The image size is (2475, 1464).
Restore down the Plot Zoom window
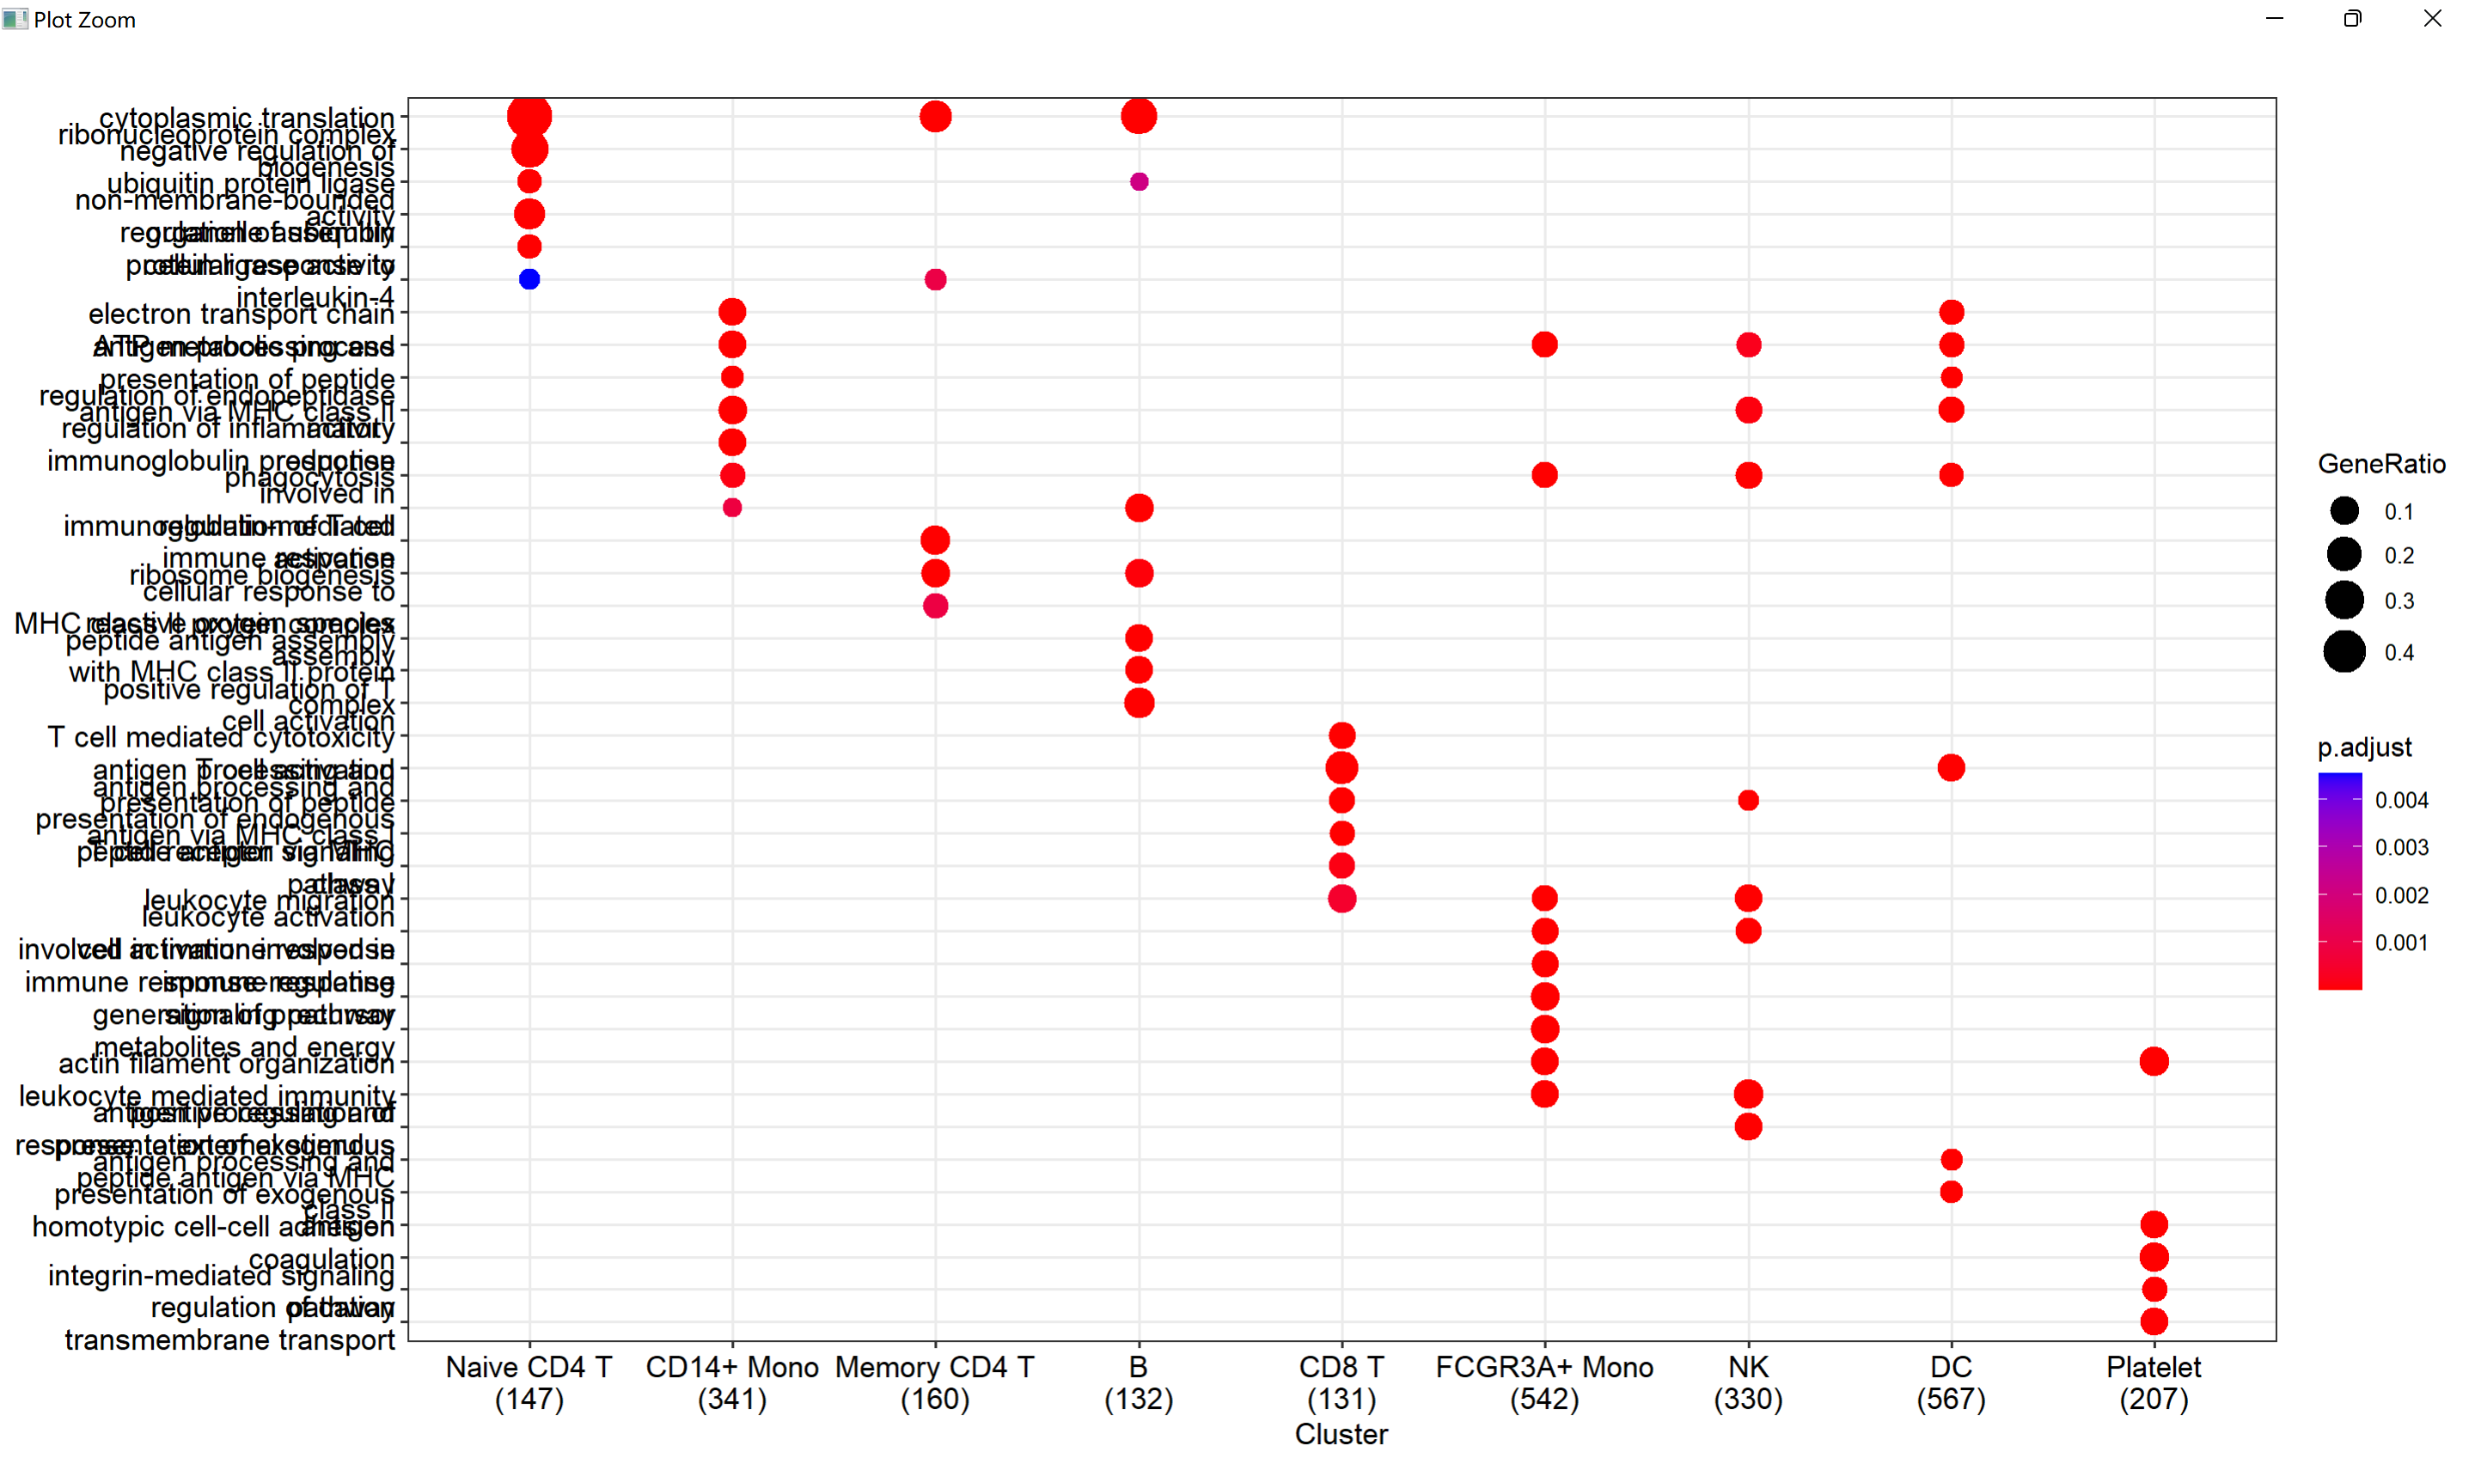click(2353, 19)
